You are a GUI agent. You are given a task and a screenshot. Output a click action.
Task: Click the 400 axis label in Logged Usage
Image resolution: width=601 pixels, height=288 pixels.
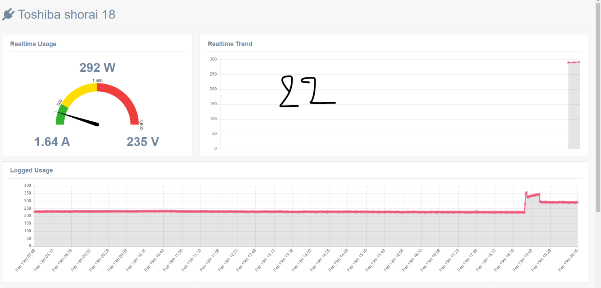point(27,185)
